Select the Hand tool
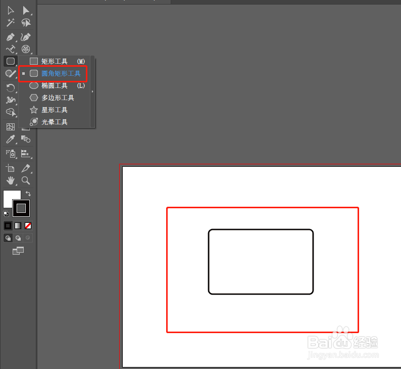Screen dimensions: 401x369 11,180
